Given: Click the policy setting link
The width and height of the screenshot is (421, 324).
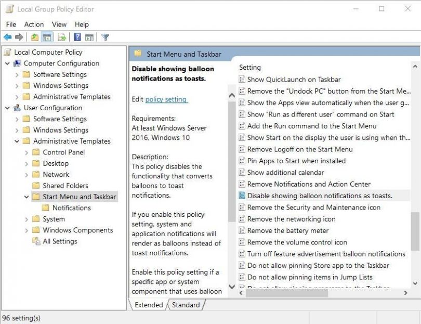Looking at the screenshot, I should click(x=166, y=99).
